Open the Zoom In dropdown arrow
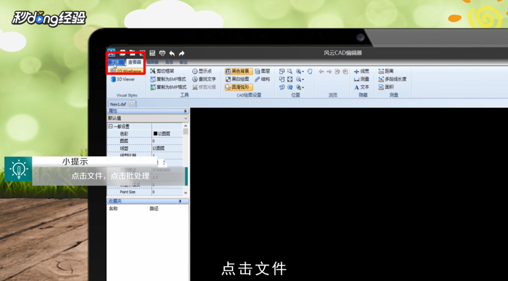This screenshot has height=281, width=508. [x=303, y=72]
